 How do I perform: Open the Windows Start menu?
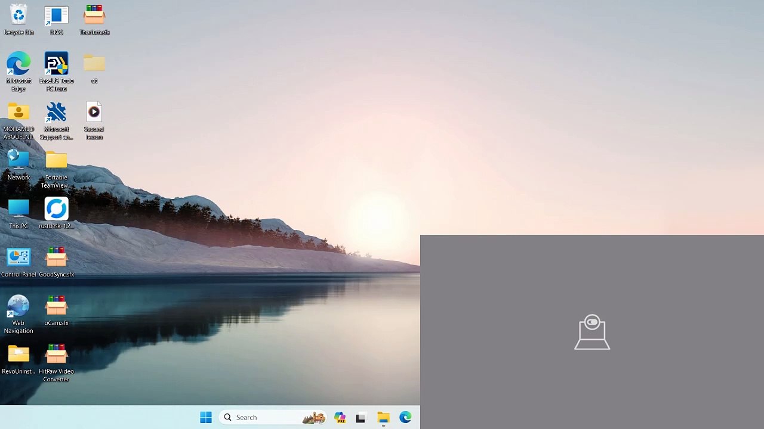pyautogui.click(x=206, y=418)
